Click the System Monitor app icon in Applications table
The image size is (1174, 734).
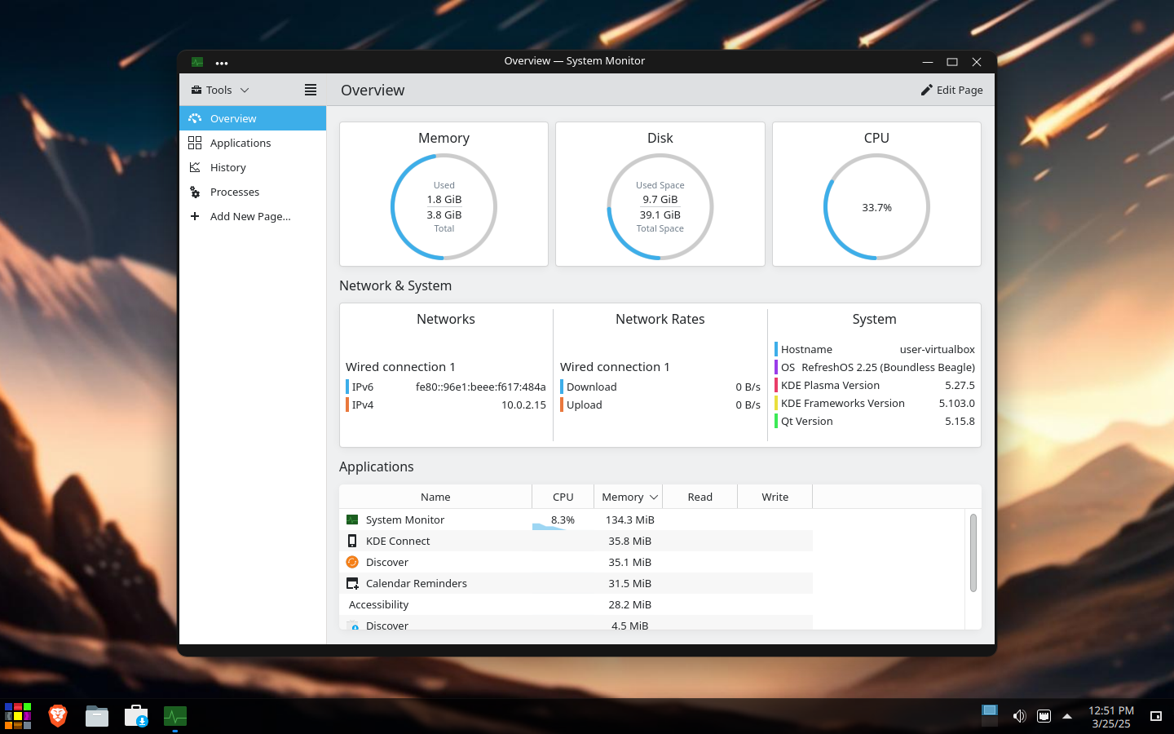352,520
